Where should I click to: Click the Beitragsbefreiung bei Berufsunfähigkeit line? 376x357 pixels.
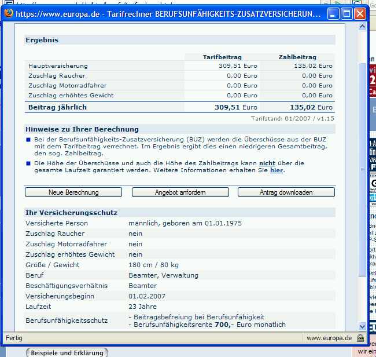coord(197,317)
